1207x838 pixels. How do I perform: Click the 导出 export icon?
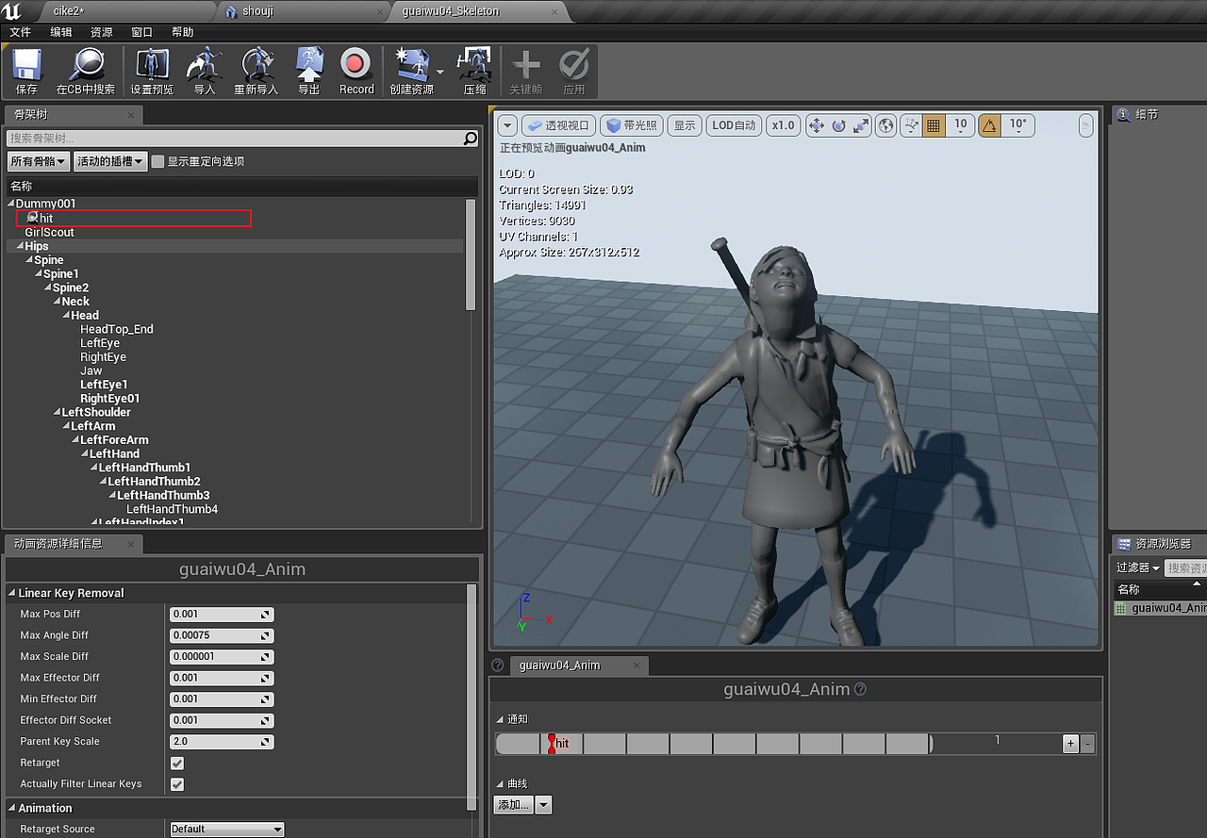(309, 65)
